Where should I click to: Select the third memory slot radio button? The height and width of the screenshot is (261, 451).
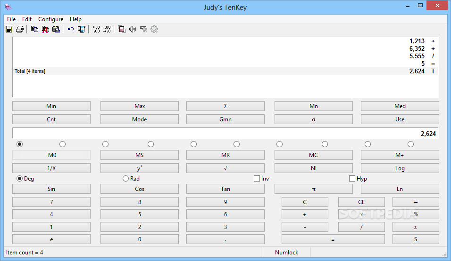pos(106,144)
